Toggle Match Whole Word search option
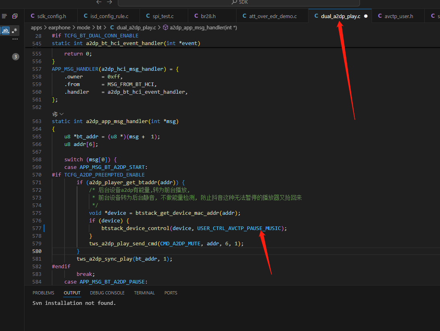This screenshot has height=331, width=440. pos(6,30)
